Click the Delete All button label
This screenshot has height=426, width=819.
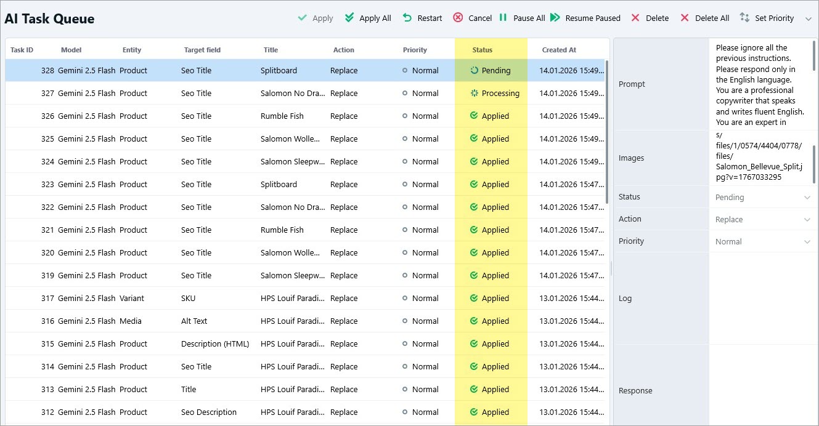712,18
